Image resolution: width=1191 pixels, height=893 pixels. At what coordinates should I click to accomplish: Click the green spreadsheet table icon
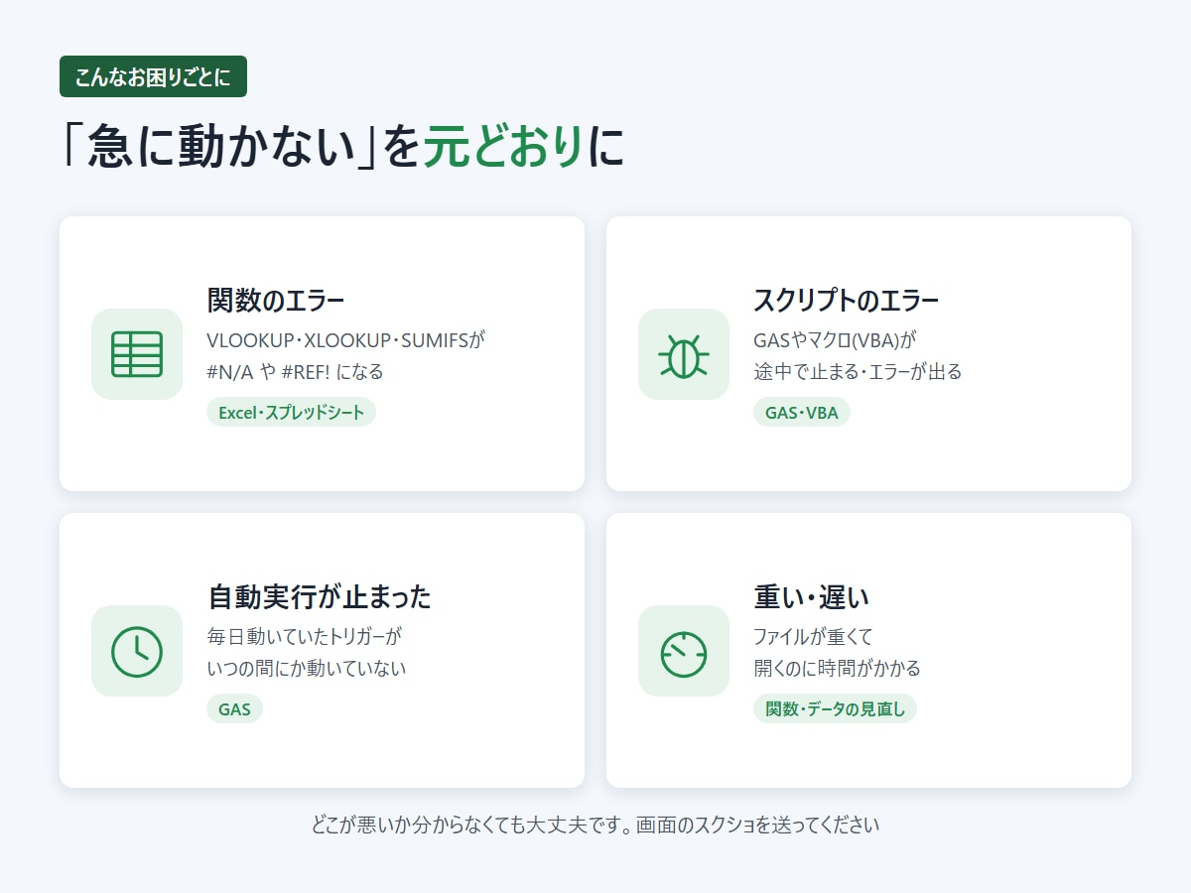tap(137, 354)
